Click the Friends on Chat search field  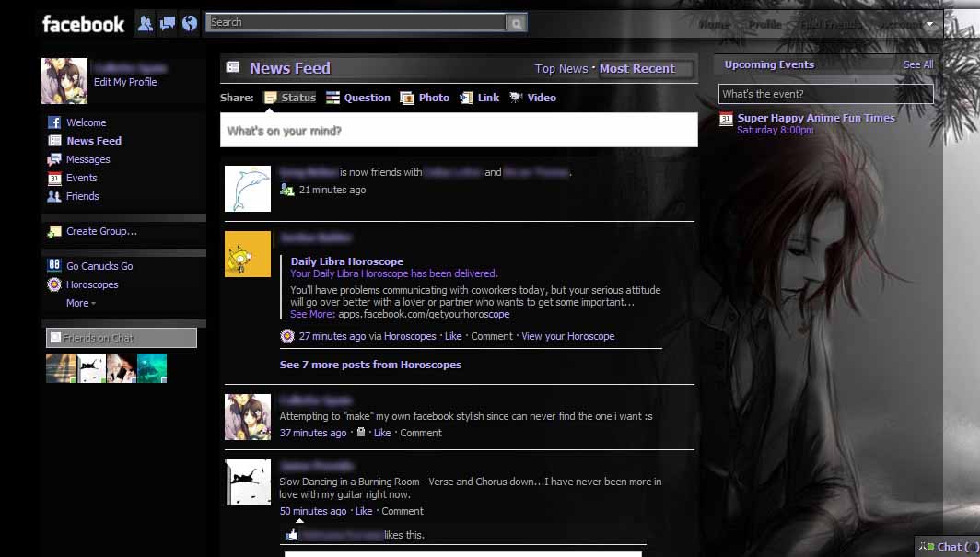[122, 338]
